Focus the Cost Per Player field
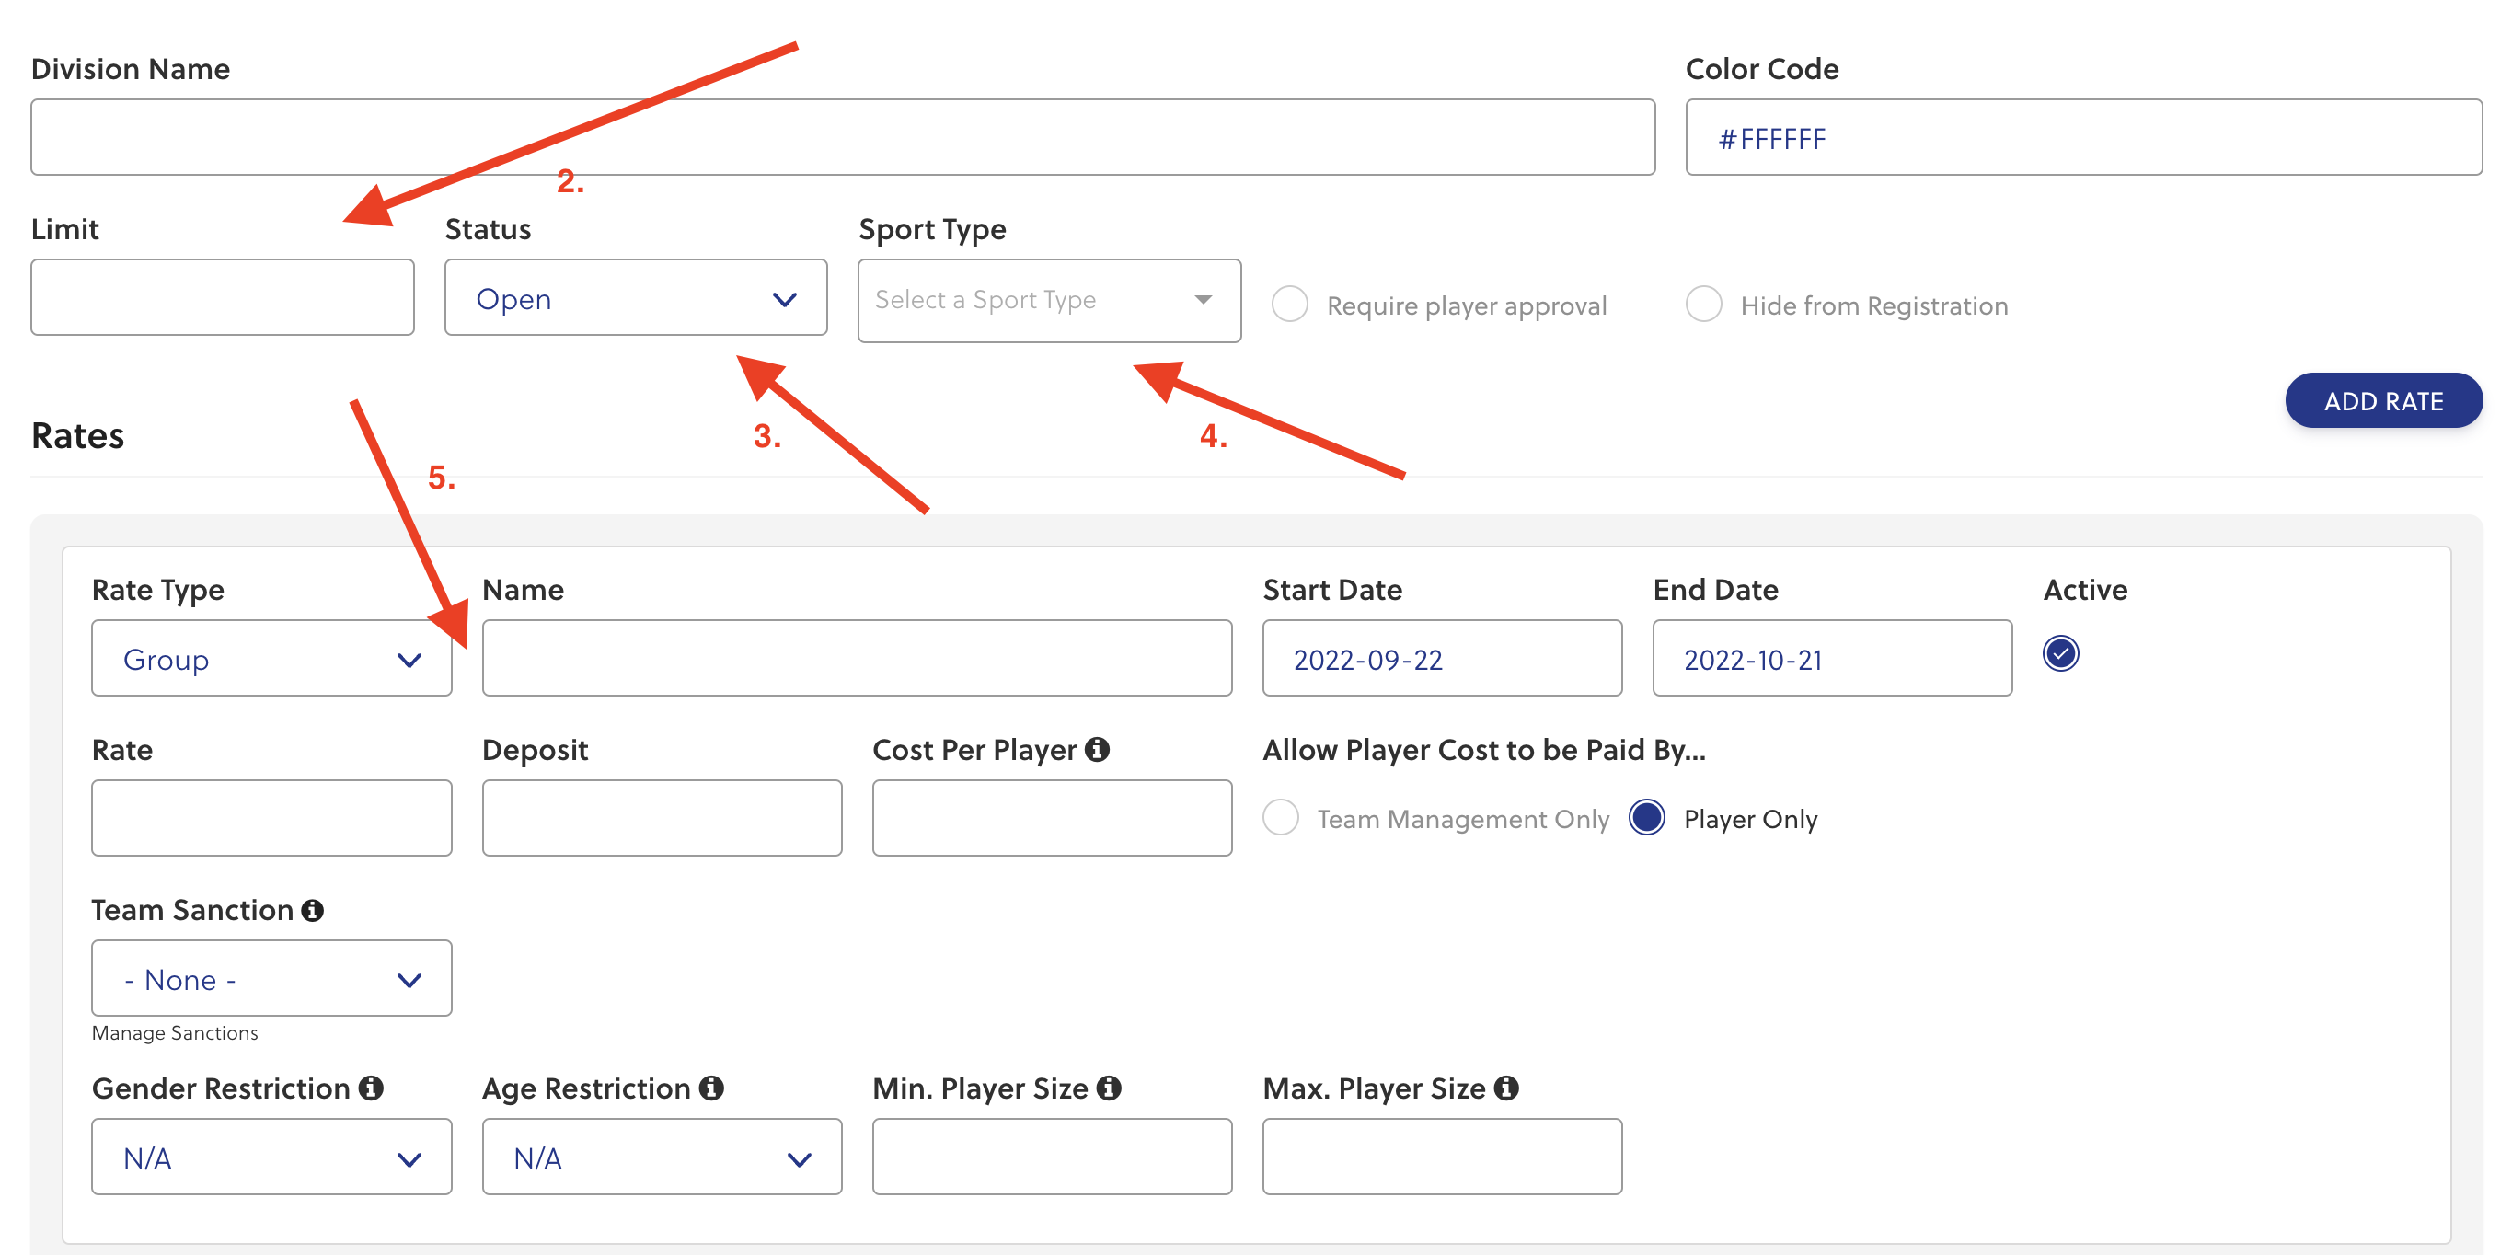Screen dimensions: 2512x1255 pyautogui.click(x=1053, y=818)
